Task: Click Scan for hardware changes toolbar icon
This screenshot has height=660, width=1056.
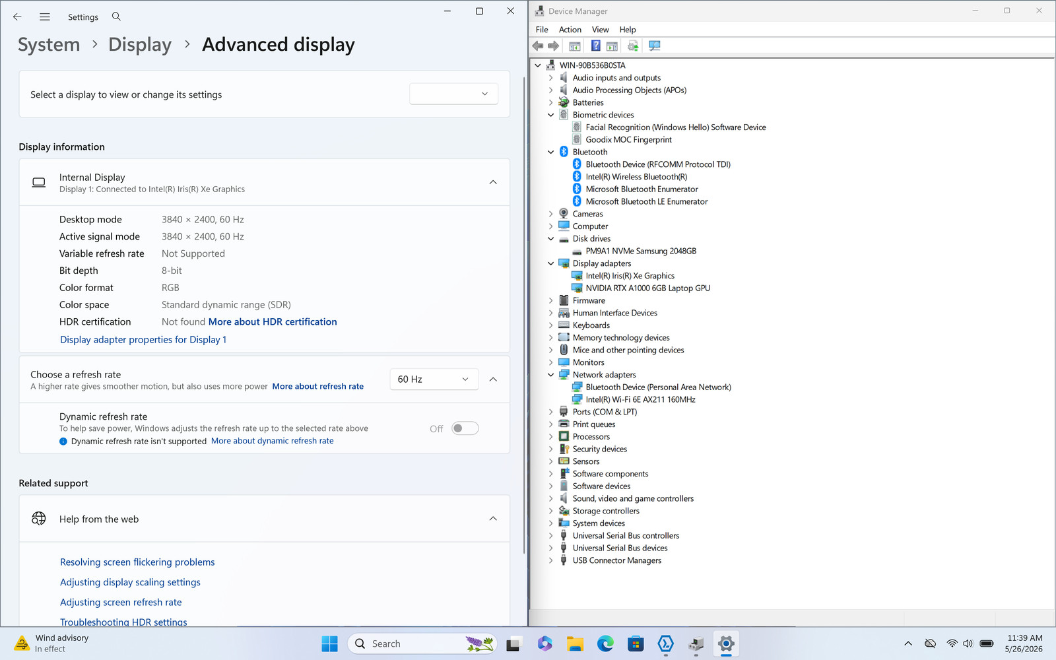Action: pyautogui.click(x=654, y=46)
